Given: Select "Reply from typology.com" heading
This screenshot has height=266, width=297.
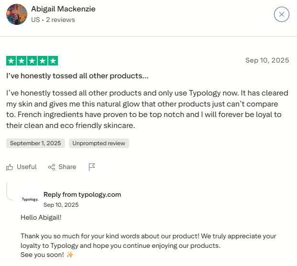Looking at the screenshot, I should (x=82, y=194).
